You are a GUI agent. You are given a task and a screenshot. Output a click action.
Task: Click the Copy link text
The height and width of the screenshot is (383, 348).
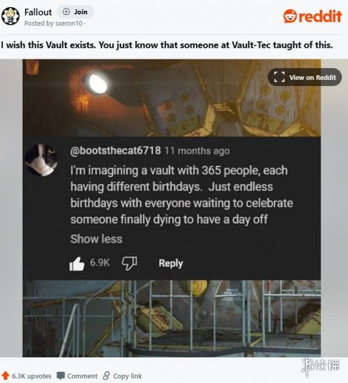coord(128,376)
